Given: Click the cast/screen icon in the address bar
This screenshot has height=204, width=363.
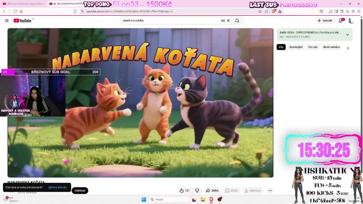Looking at the screenshot, I should 260,11.
